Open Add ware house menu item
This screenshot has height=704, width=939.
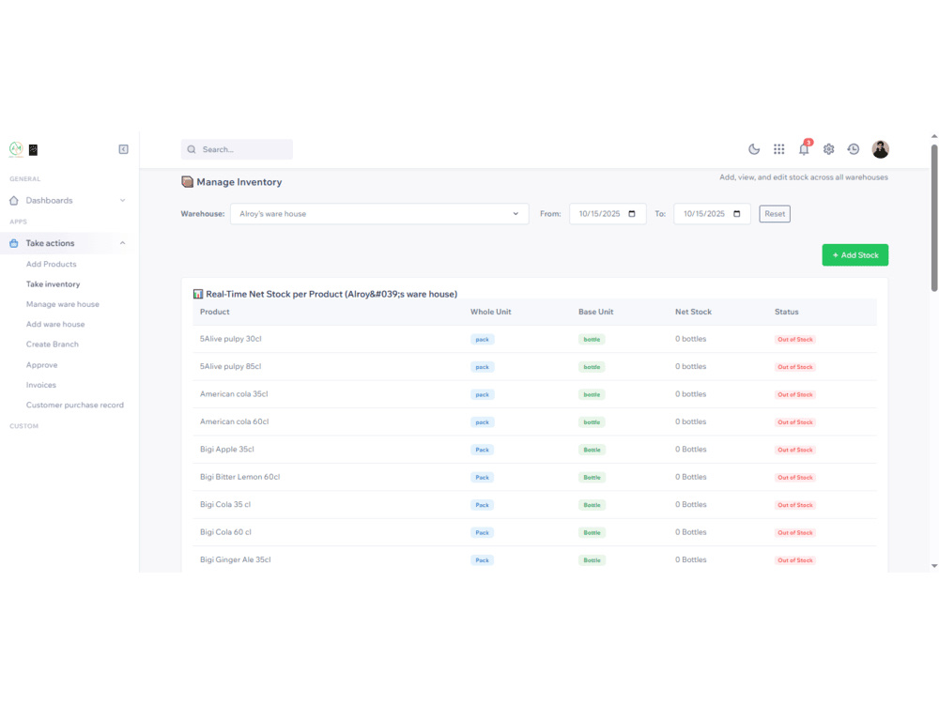pos(55,325)
